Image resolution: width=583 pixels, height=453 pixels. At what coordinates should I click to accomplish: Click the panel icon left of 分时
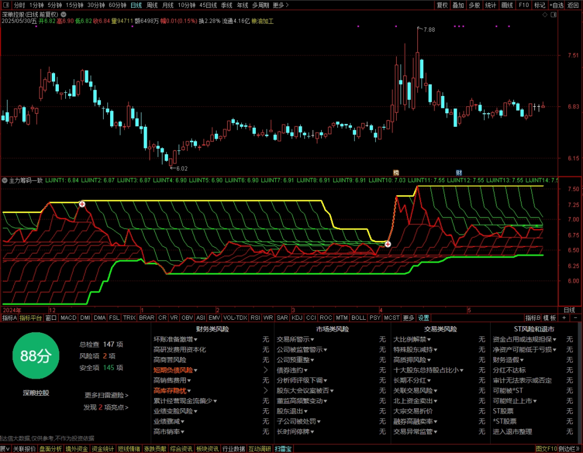click(x=6, y=5)
